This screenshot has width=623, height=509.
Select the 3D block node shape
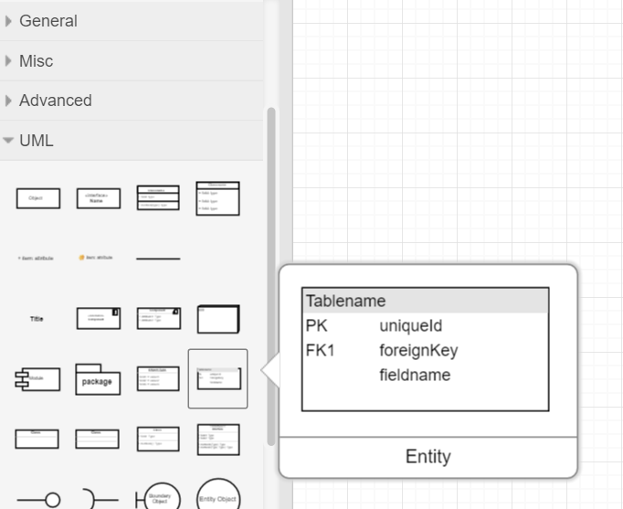pos(218,319)
